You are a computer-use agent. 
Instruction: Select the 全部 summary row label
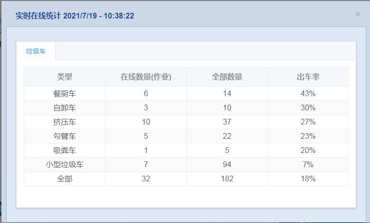point(65,178)
